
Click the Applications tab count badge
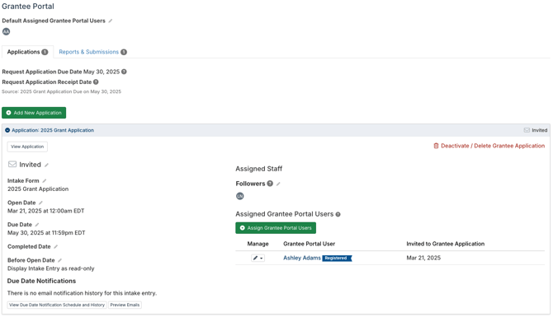point(45,52)
